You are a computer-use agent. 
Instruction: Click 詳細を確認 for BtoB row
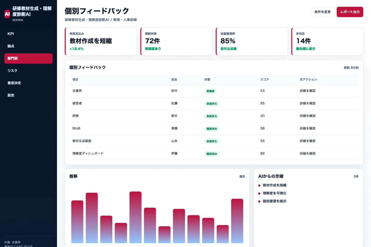pyautogui.click(x=308, y=128)
